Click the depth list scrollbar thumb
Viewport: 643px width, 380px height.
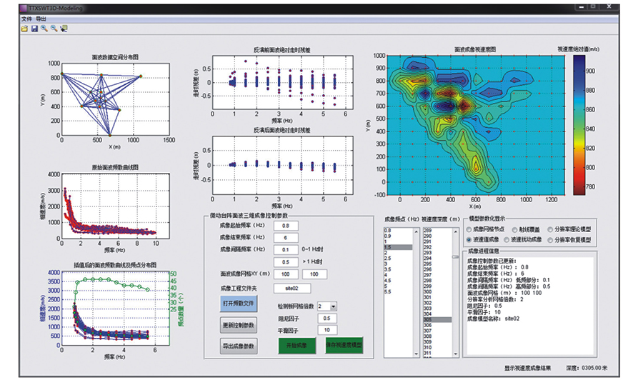click(455, 258)
